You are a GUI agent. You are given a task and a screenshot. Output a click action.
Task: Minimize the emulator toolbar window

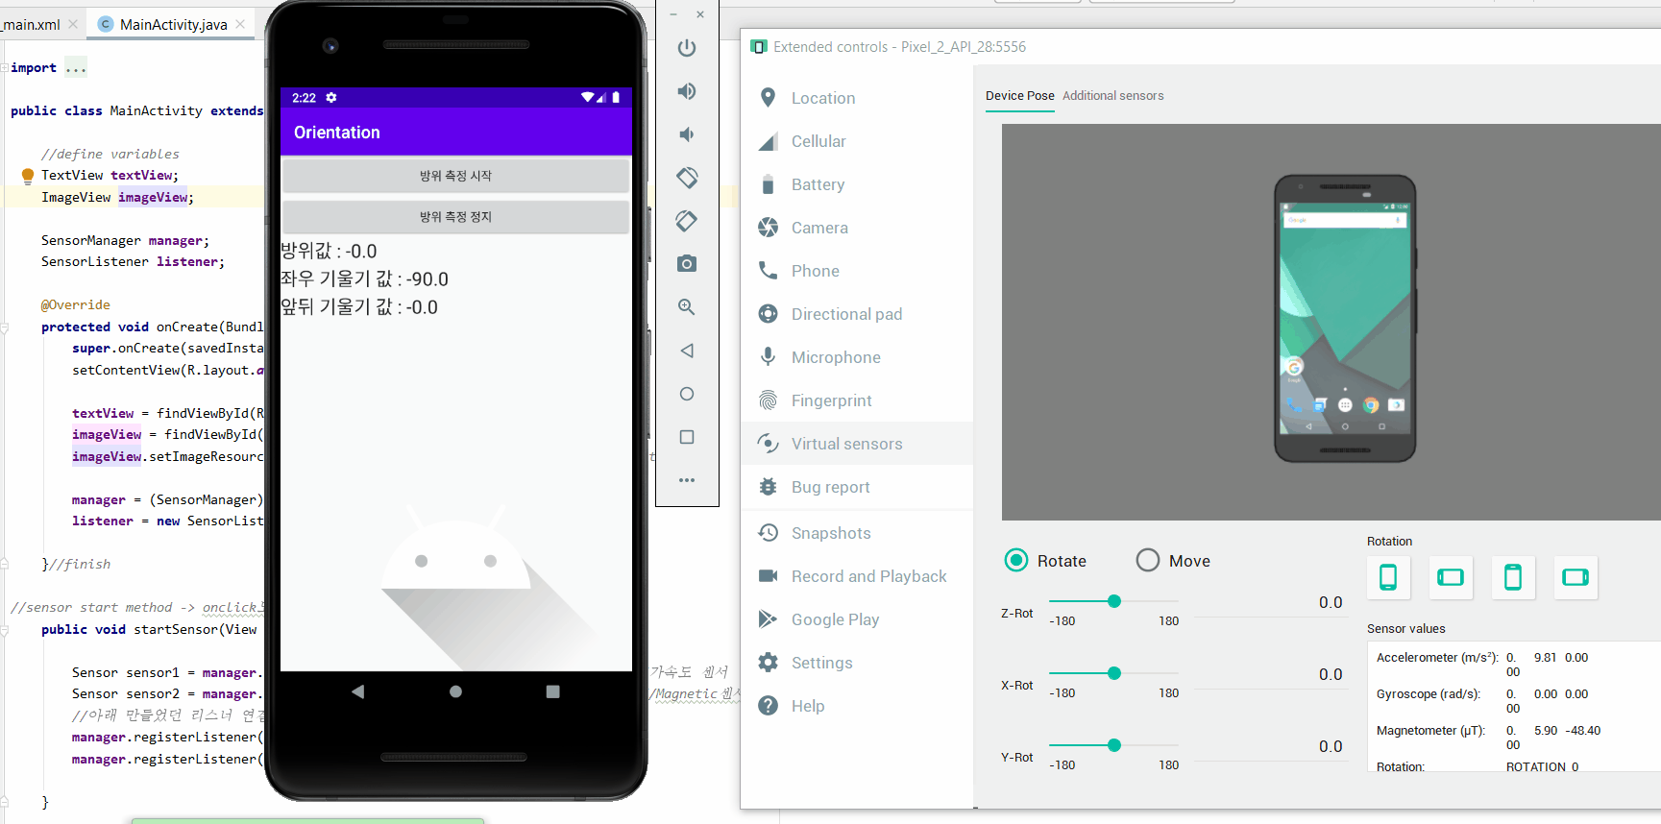point(673,14)
